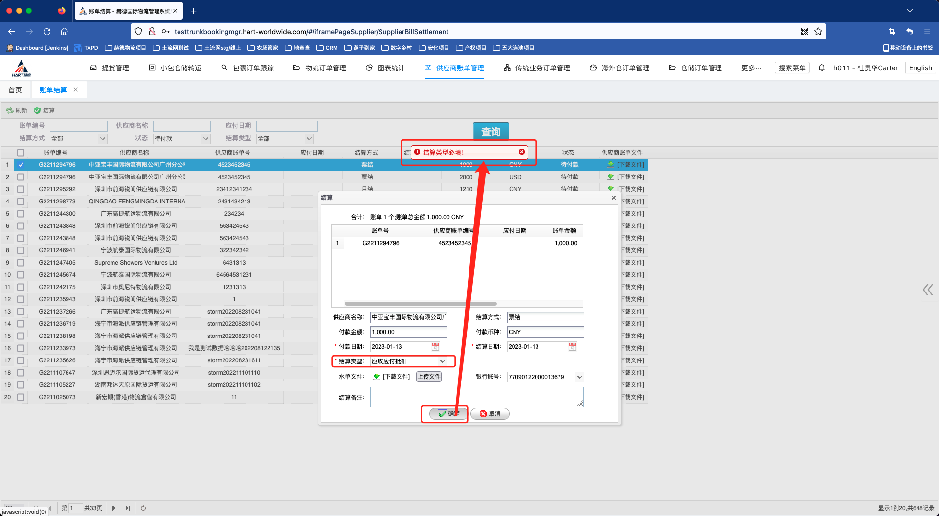The width and height of the screenshot is (939, 516).
Task: Go to the next page of results
Action: tap(114, 508)
